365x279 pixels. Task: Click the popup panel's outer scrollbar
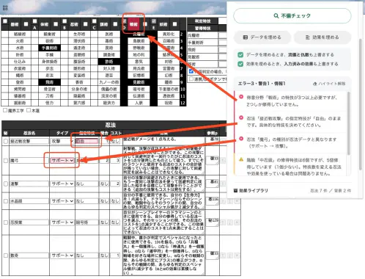360,104
